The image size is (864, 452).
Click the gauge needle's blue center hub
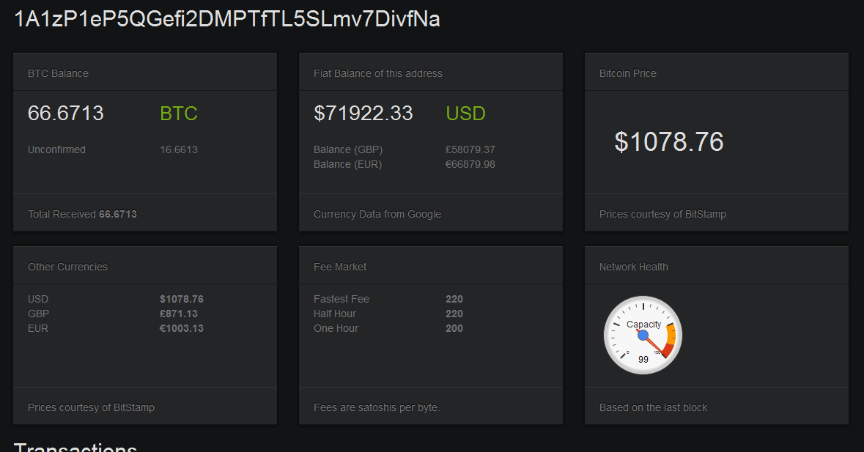[643, 336]
